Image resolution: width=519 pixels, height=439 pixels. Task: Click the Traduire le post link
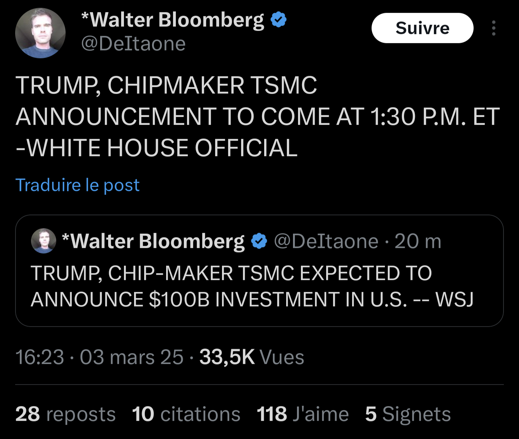tap(77, 185)
